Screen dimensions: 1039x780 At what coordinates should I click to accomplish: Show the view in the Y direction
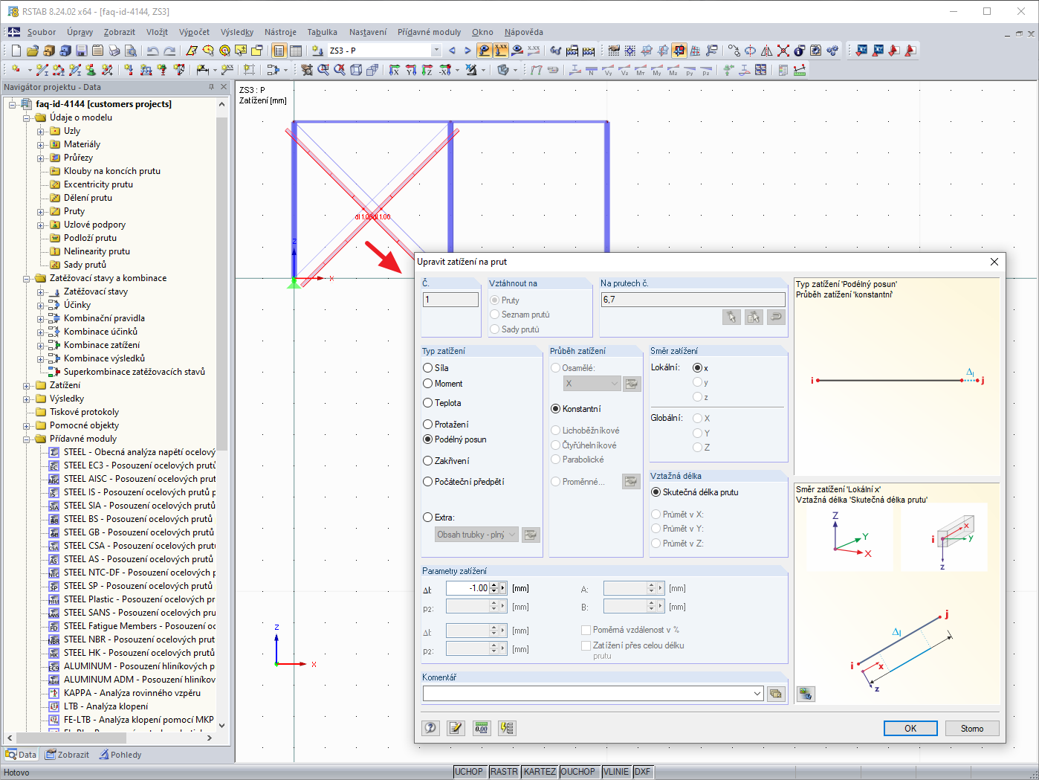point(410,70)
